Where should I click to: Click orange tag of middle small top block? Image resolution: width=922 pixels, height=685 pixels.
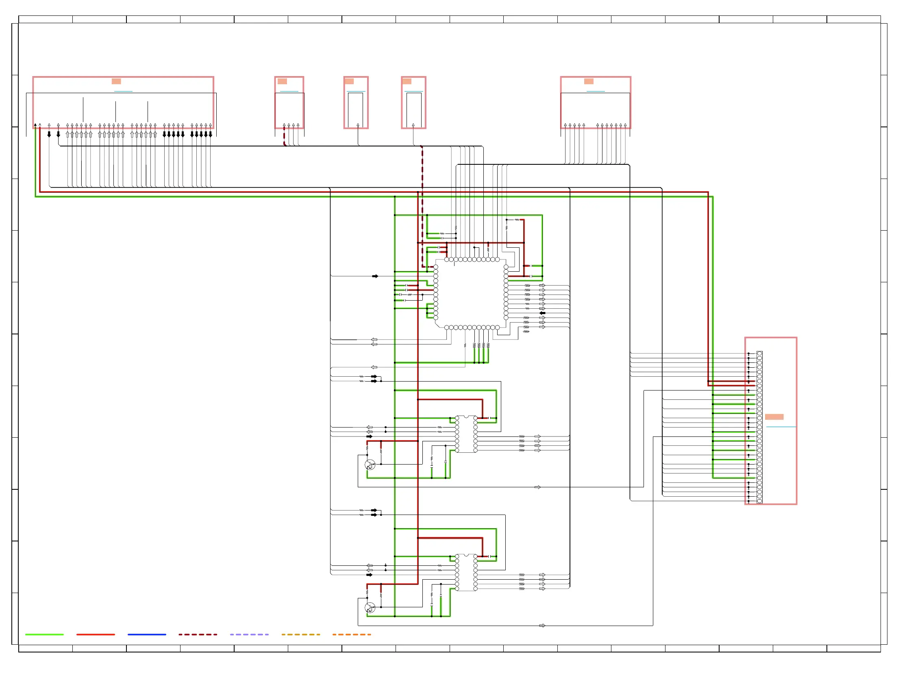pos(349,81)
